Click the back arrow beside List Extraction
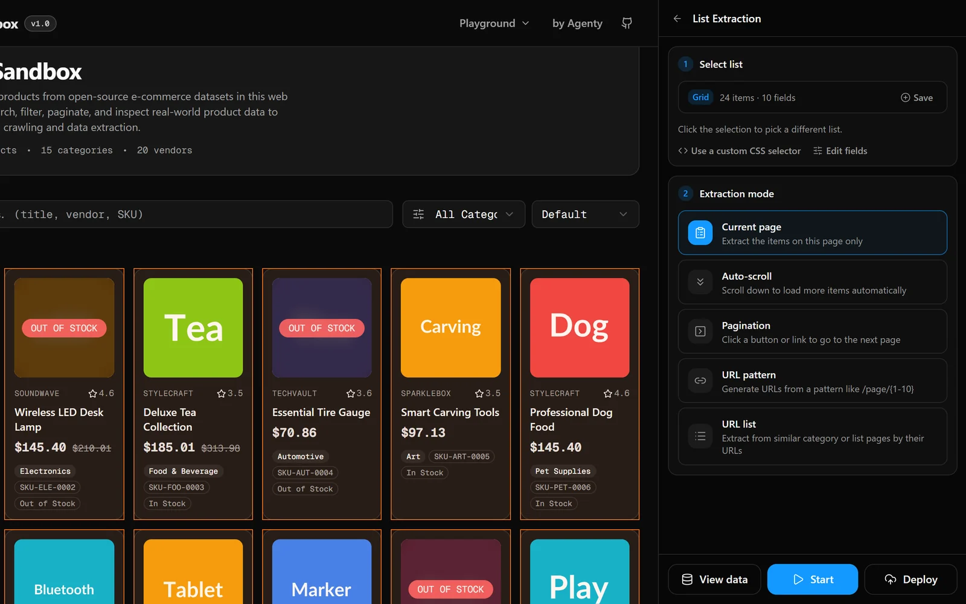 (677, 19)
